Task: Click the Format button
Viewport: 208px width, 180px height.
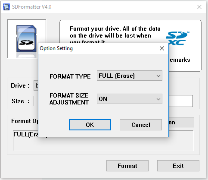Action: [x=127, y=166]
